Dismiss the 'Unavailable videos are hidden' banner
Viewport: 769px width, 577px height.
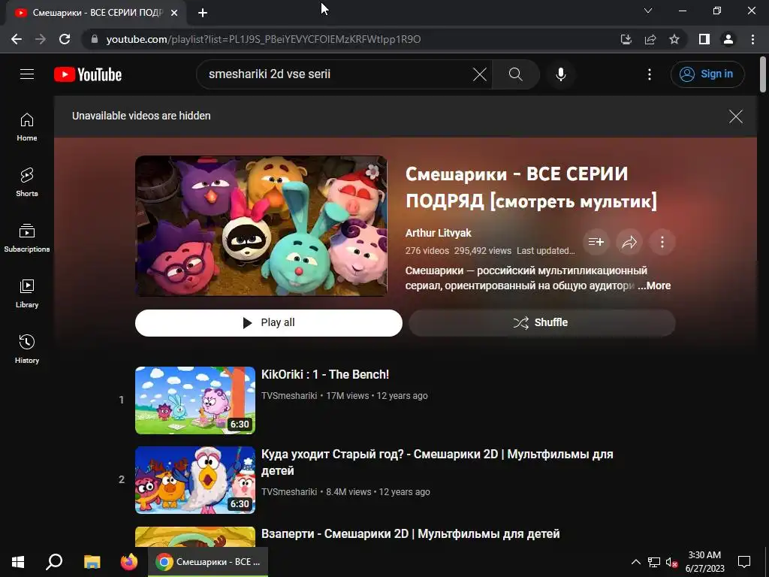pos(736,116)
